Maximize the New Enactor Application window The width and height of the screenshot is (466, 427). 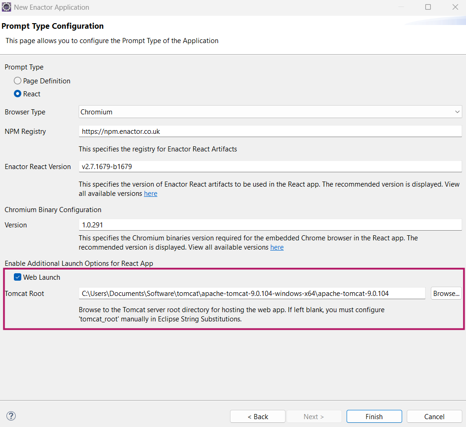(x=428, y=7)
